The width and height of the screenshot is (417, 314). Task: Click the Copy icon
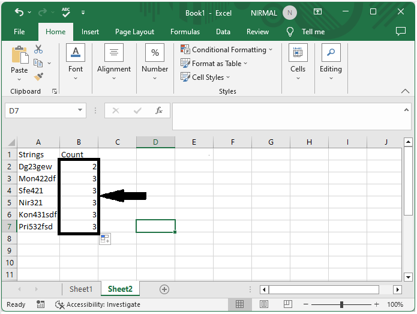[x=38, y=63]
